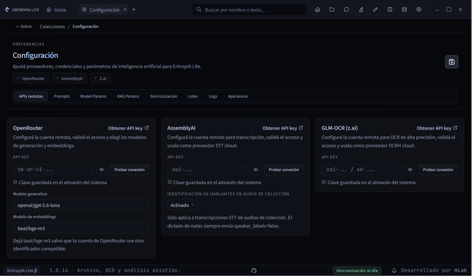The width and height of the screenshot is (472, 276).
Task: Test the AssemblyAI connection
Action: 284,170
